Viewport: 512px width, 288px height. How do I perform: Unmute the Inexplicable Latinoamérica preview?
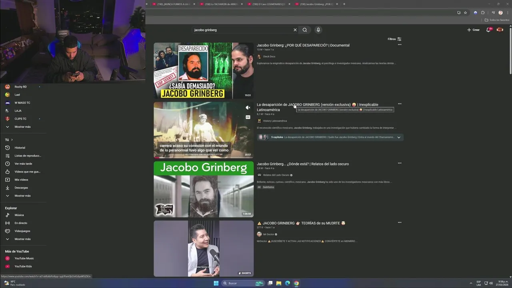pos(248,108)
